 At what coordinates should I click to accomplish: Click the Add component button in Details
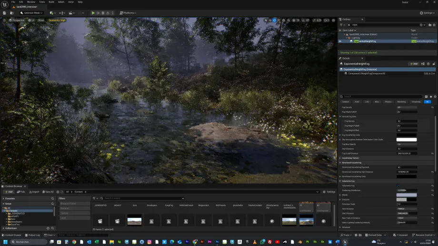pyautogui.click(x=414, y=64)
